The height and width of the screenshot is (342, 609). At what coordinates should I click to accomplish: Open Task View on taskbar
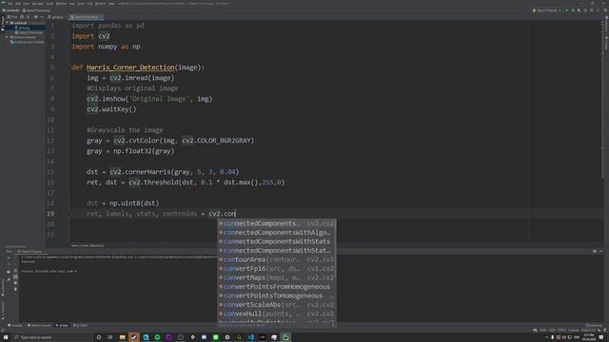[110, 337]
